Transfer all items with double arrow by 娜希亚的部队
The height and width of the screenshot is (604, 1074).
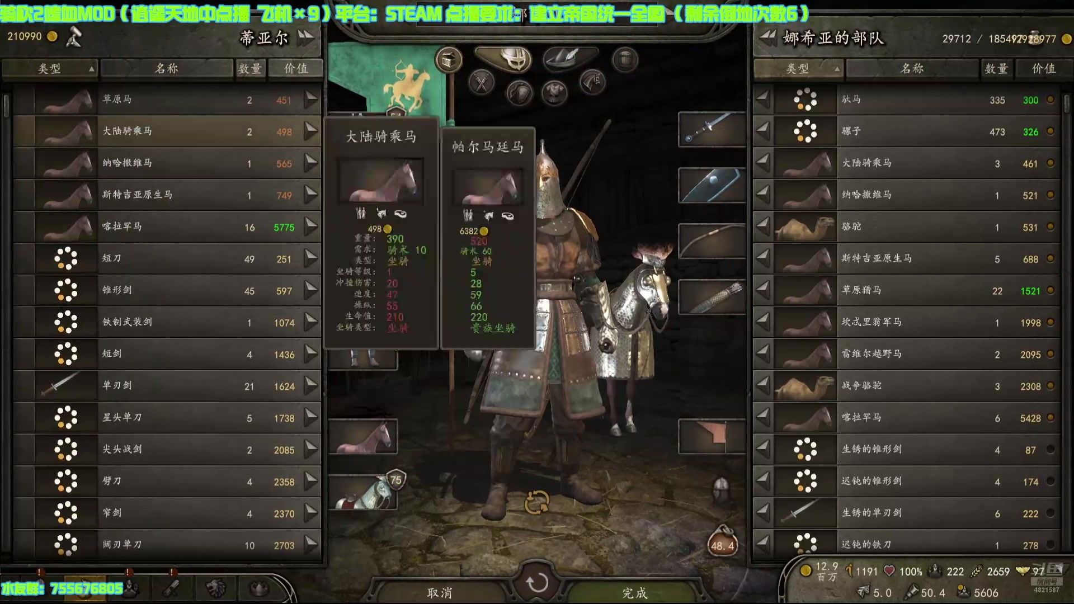pyautogui.click(x=768, y=38)
